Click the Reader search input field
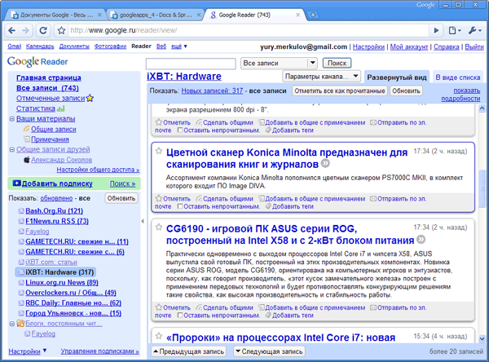The height and width of the screenshot is (362, 489). click(191, 64)
